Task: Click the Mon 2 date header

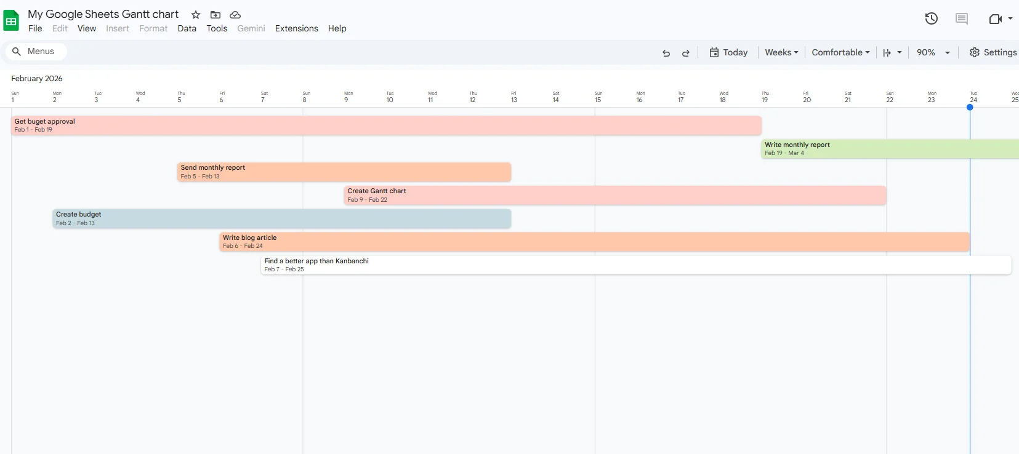Action: click(x=57, y=97)
